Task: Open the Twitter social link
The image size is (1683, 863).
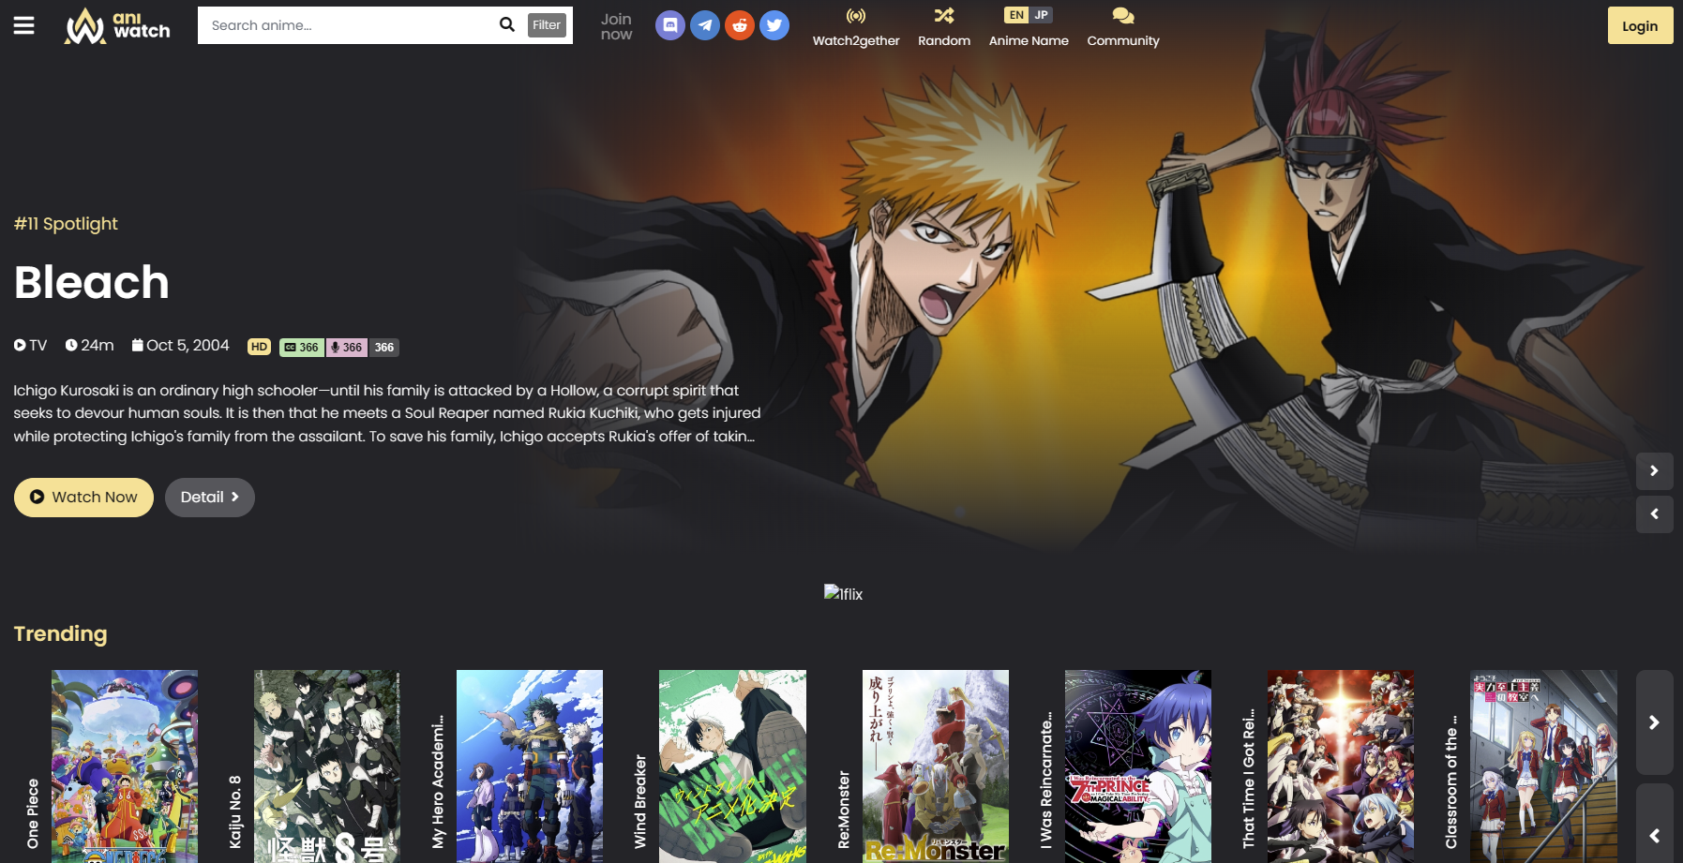Action: pyautogui.click(x=774, y=25)
